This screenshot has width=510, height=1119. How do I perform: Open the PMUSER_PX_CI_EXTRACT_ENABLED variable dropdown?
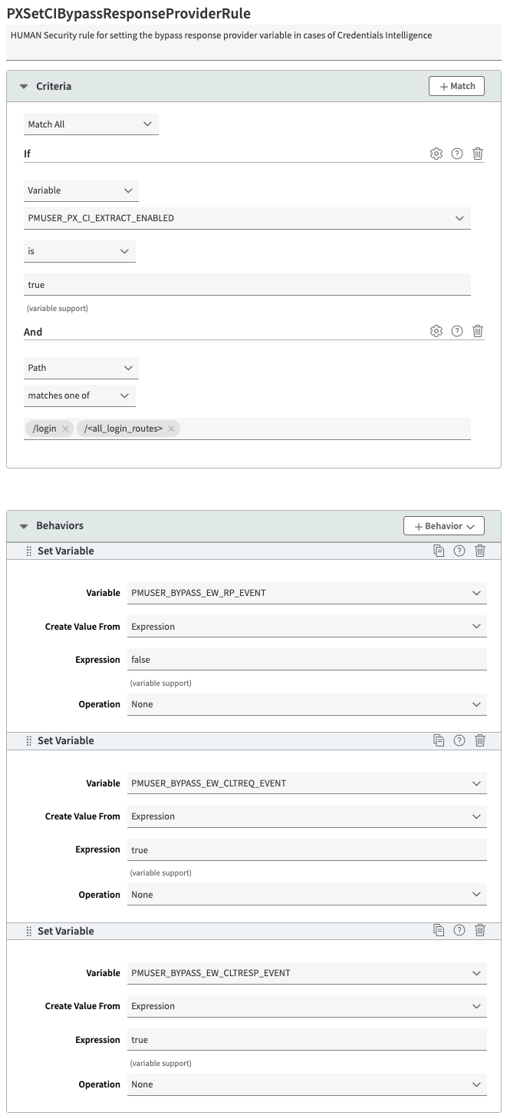tap(247, 218)
